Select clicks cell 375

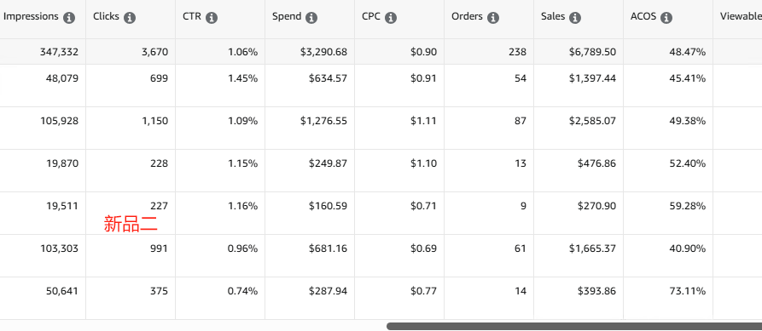pyautogui.click(x=159, y=291)
